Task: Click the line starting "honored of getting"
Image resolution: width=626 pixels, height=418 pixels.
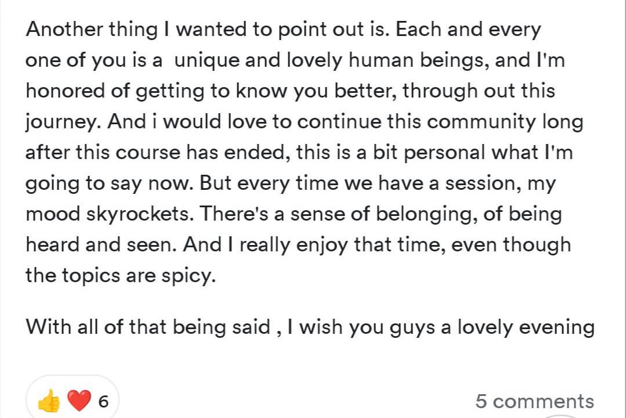Action: pyautogui.click(x=290, y=91)
